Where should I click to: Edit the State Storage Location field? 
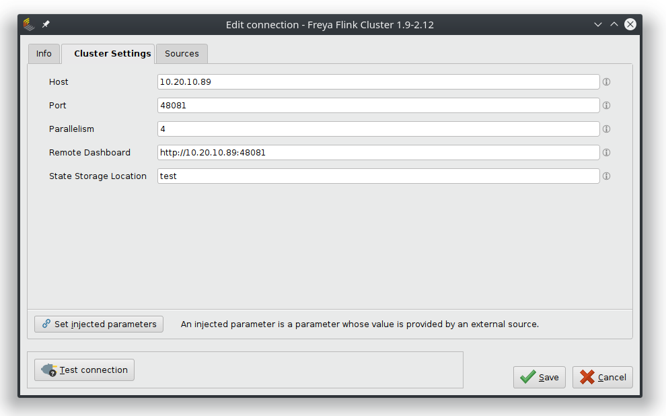coord(378,176)
